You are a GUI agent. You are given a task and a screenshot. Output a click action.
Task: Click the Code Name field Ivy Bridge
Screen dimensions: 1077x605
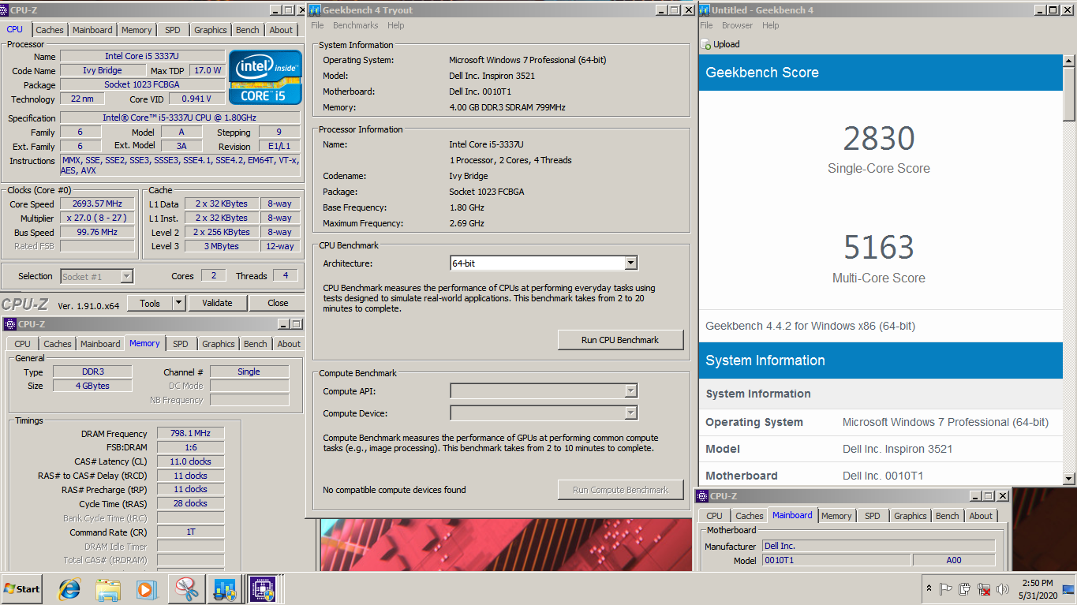(x=103, y=70)
